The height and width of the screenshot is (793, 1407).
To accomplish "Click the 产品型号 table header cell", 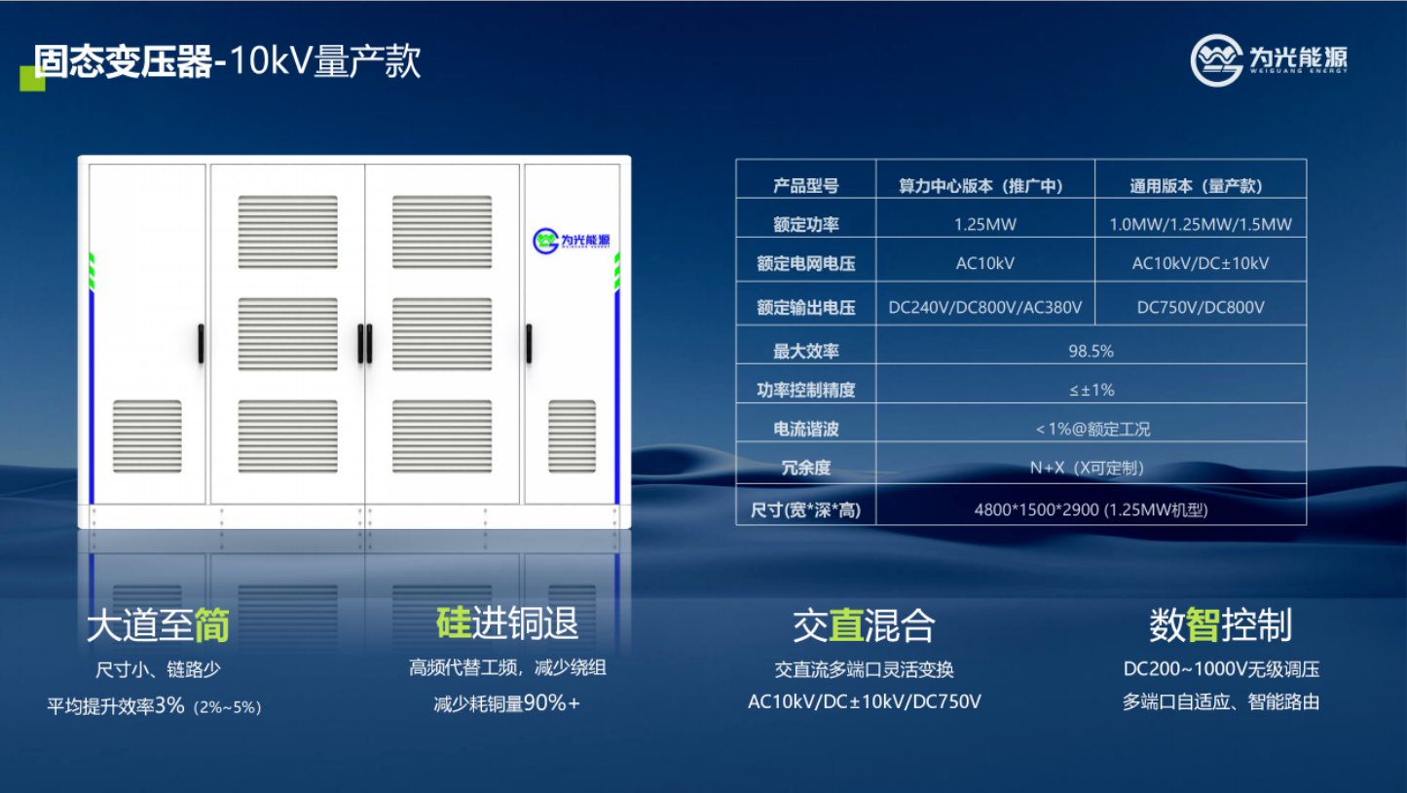I will [805, 185].
